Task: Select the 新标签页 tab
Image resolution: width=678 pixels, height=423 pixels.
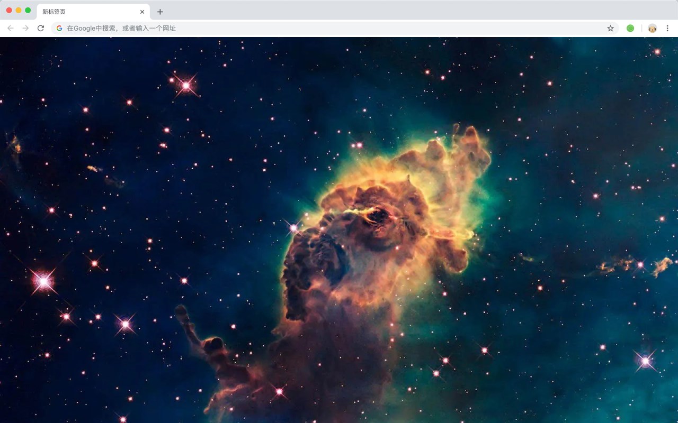Action: (x=93, y=12)
